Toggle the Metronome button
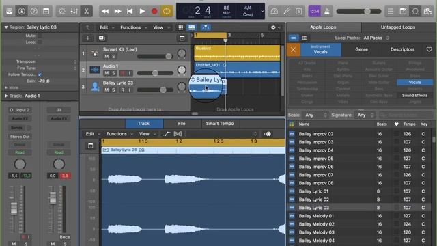Image resolution: width=437 pixels, height=246 pixels. [327, 11]
